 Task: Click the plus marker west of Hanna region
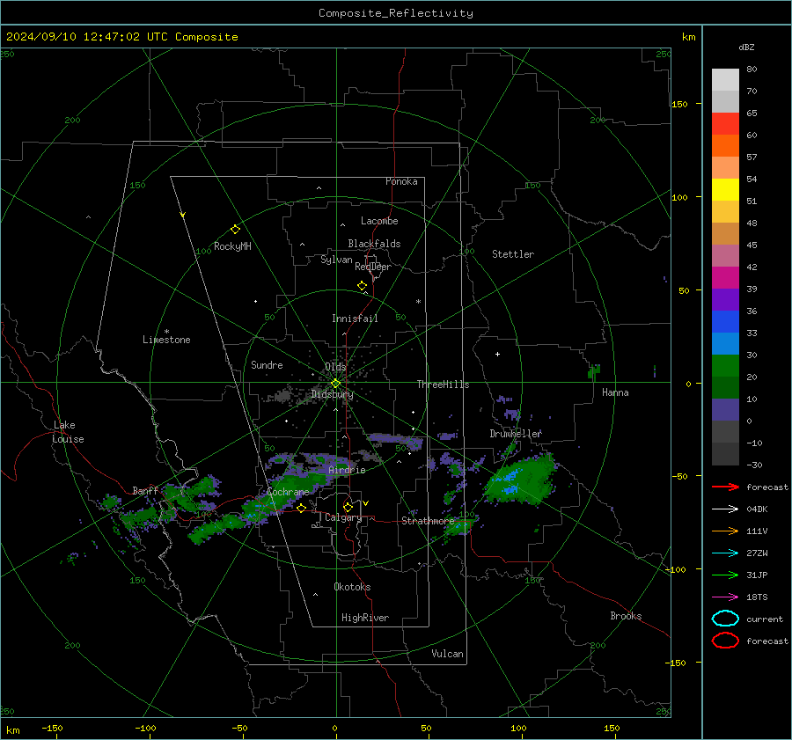click(x=497, y=354)
